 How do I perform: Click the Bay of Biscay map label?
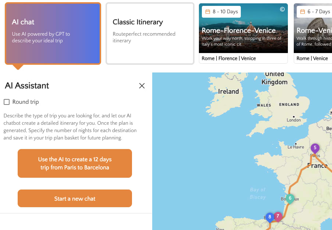258,193
